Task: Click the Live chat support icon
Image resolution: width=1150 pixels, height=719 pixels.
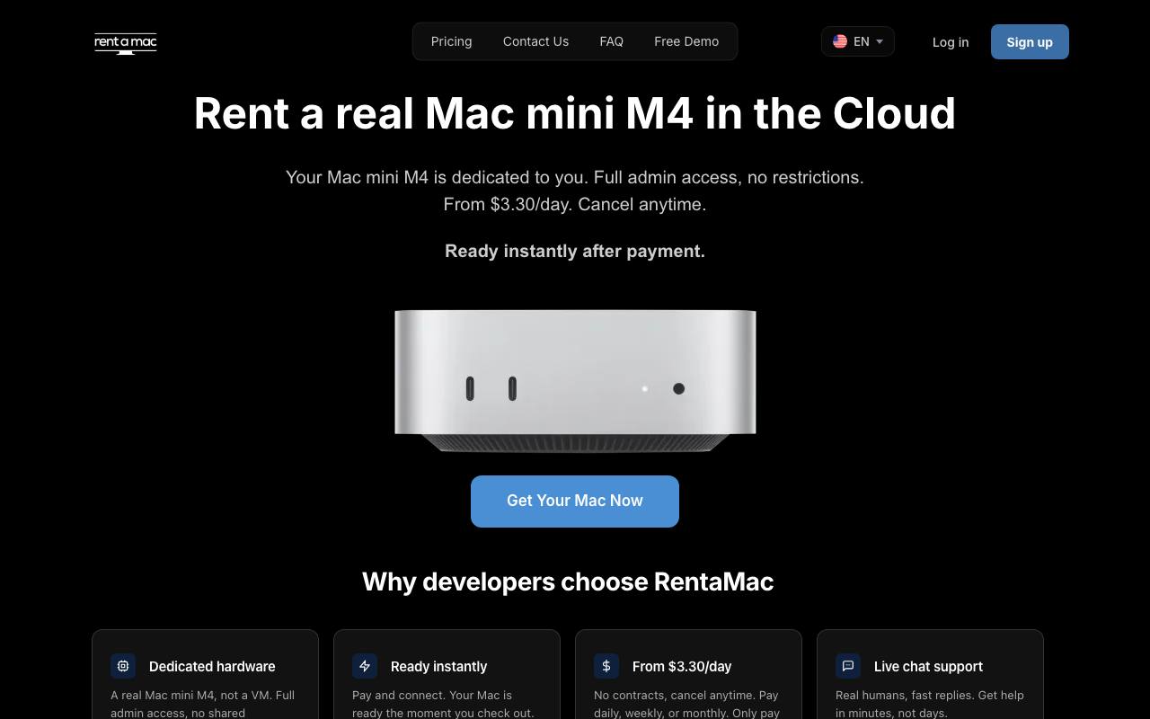Action: tap(848, 666)
